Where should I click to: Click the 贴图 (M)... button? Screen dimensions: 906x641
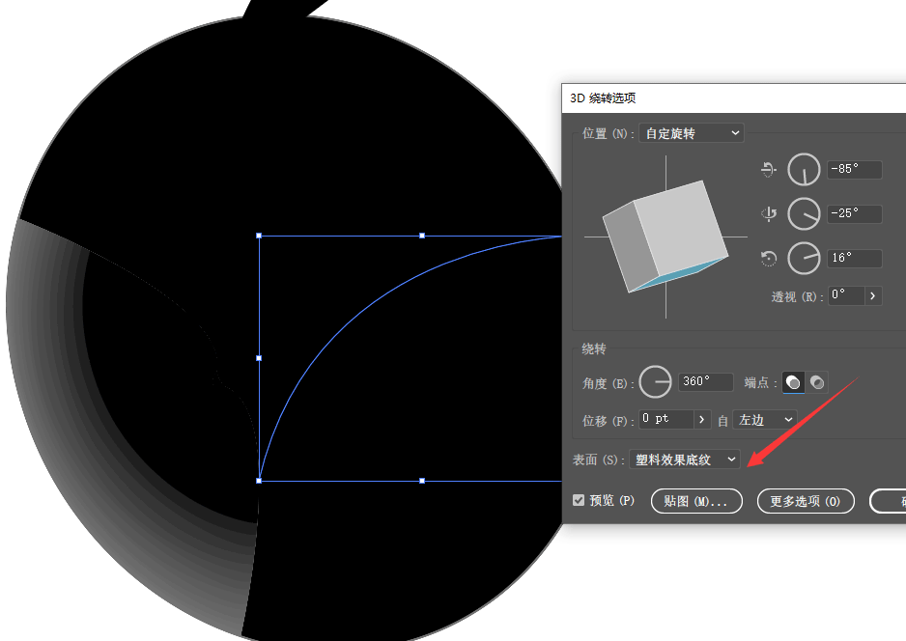click(x=696, y=501)
